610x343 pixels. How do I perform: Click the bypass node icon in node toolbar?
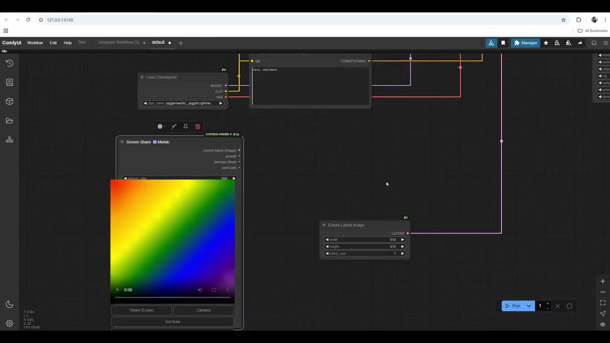[174, 127]
